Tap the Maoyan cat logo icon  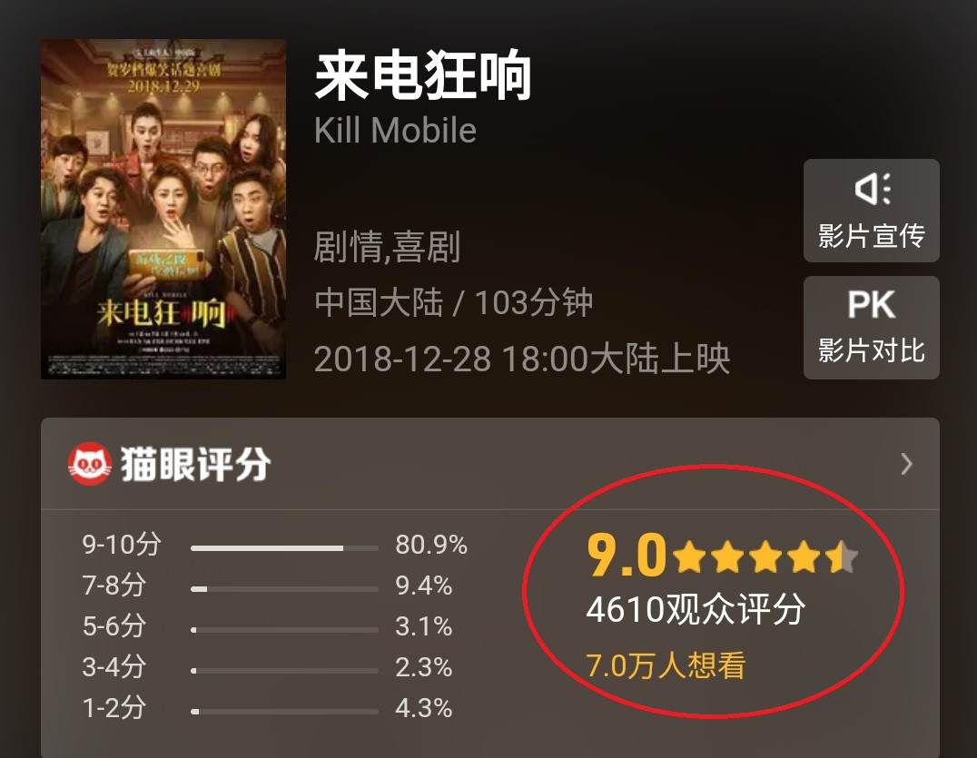pyautogui.click(x=90, y=464)
